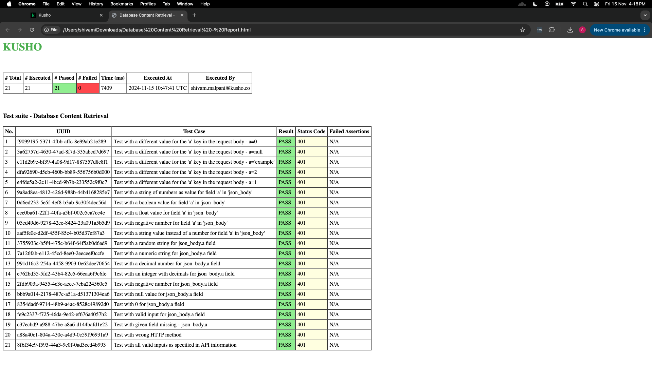
Task: Click the open new tab plus button
Action: click(194, 15)
